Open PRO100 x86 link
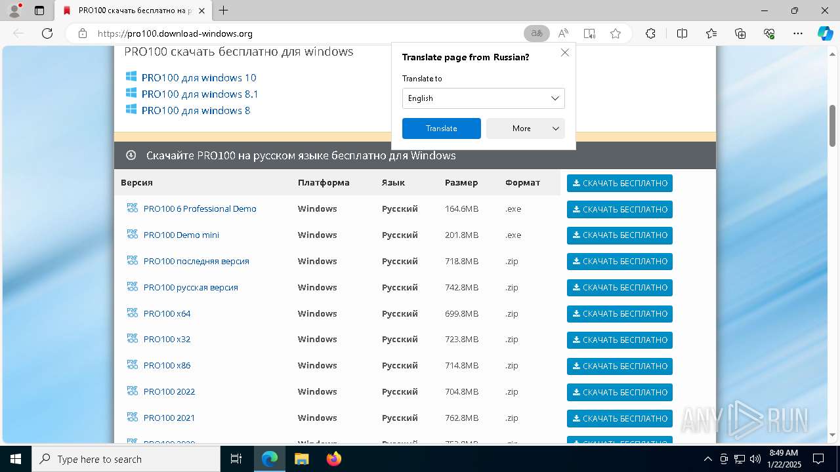Screen dimensions: 840x472 click(167, 365)
